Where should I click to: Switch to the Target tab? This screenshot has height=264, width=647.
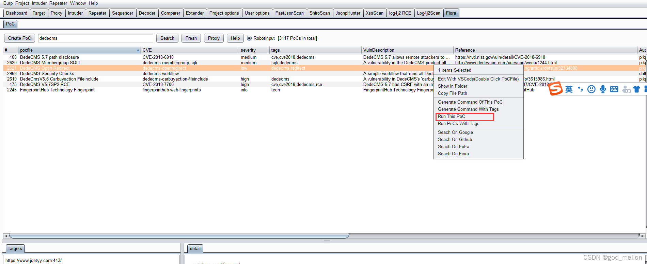click(39, 13)
